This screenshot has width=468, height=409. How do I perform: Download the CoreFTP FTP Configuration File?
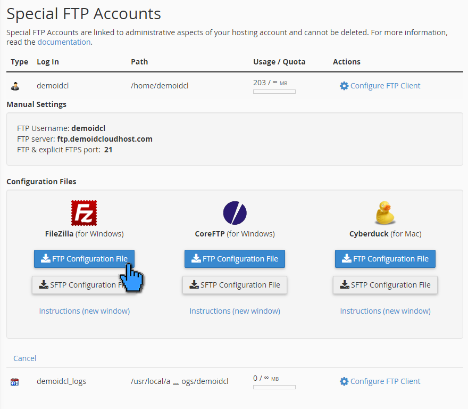pos(235,259)
